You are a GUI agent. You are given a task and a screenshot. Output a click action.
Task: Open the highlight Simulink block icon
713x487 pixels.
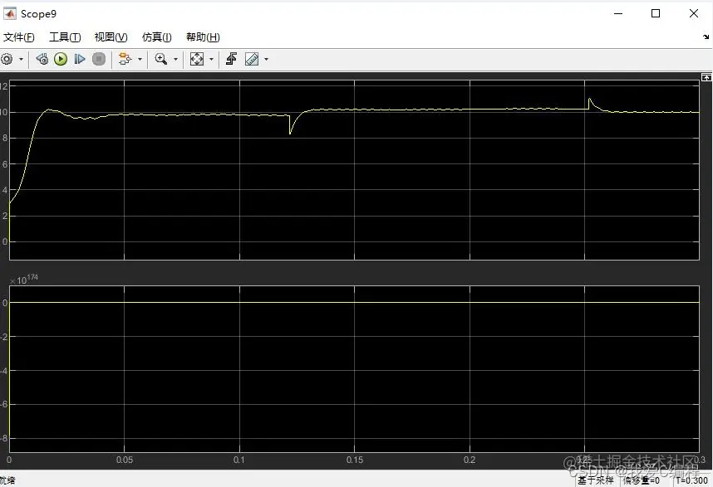click(125, 59)
